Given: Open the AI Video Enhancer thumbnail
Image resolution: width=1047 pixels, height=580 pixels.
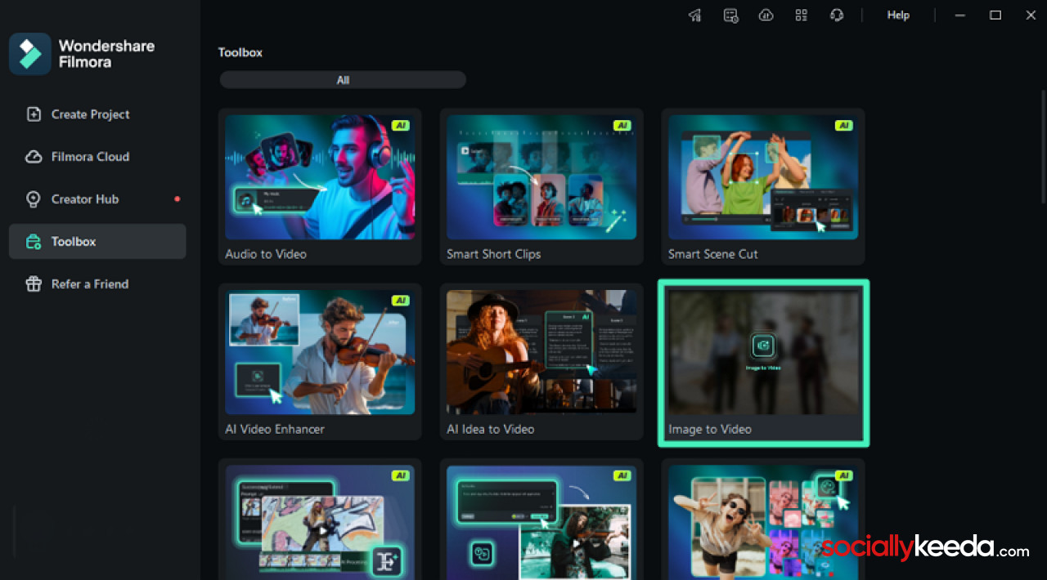Looking at the screenshot, I should 320,352.
